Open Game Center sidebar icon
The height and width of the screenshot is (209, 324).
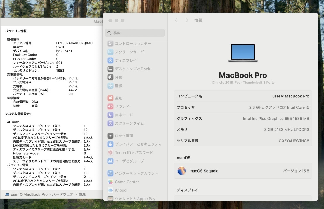pos(110,182)
